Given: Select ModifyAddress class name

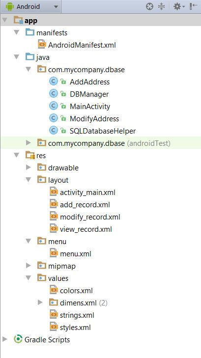Looking at the screenshot, I should click(94, 119).
